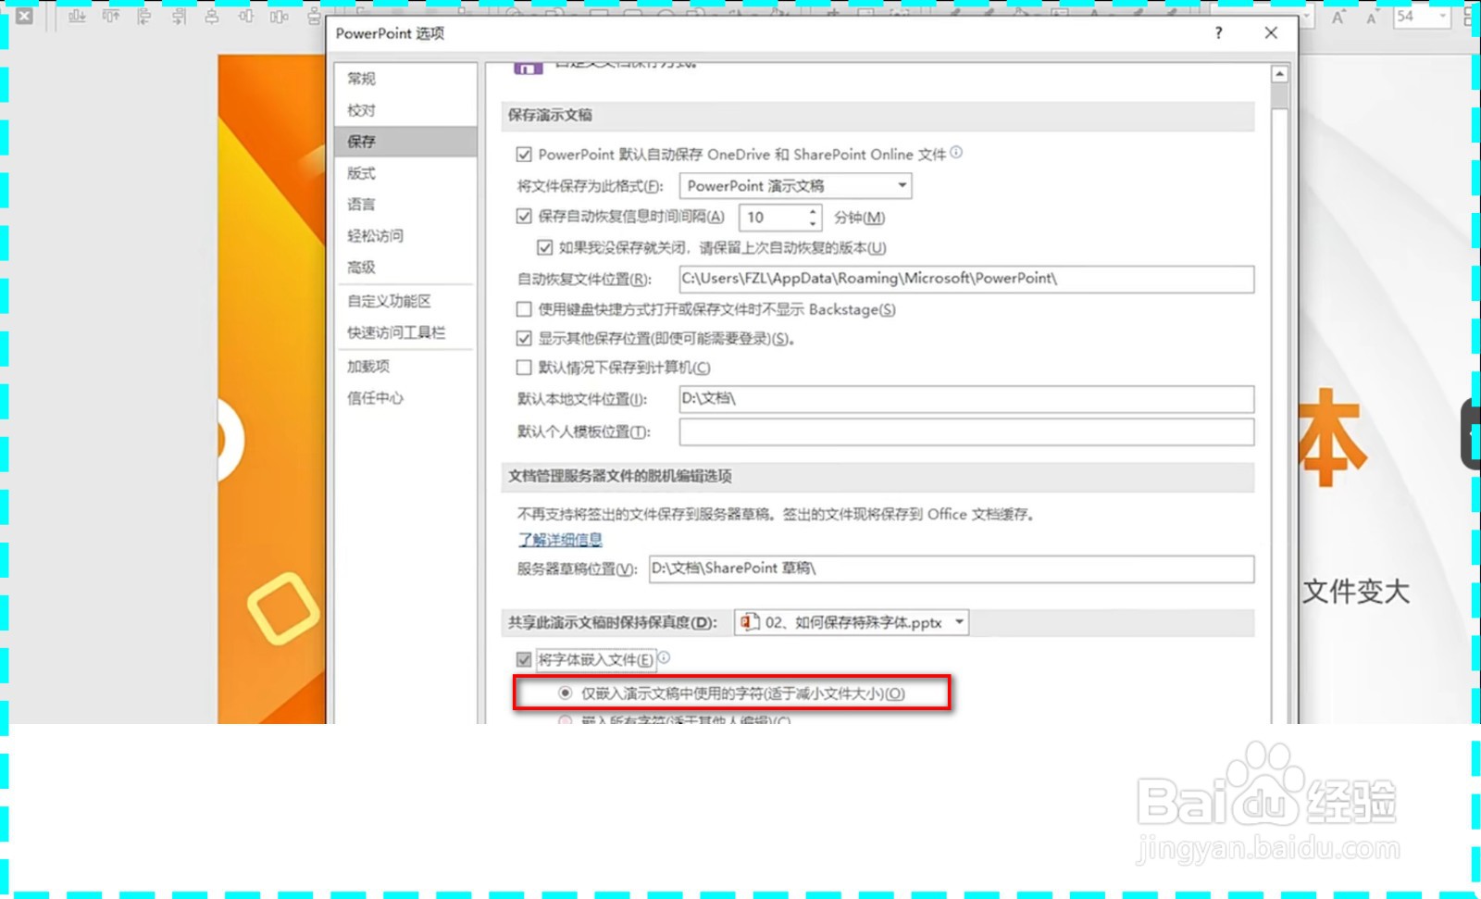
Task: Toggle 如果我没保存就关闭 keep last version checkbox
Action: pyautogui.click(x=545, y=247)
